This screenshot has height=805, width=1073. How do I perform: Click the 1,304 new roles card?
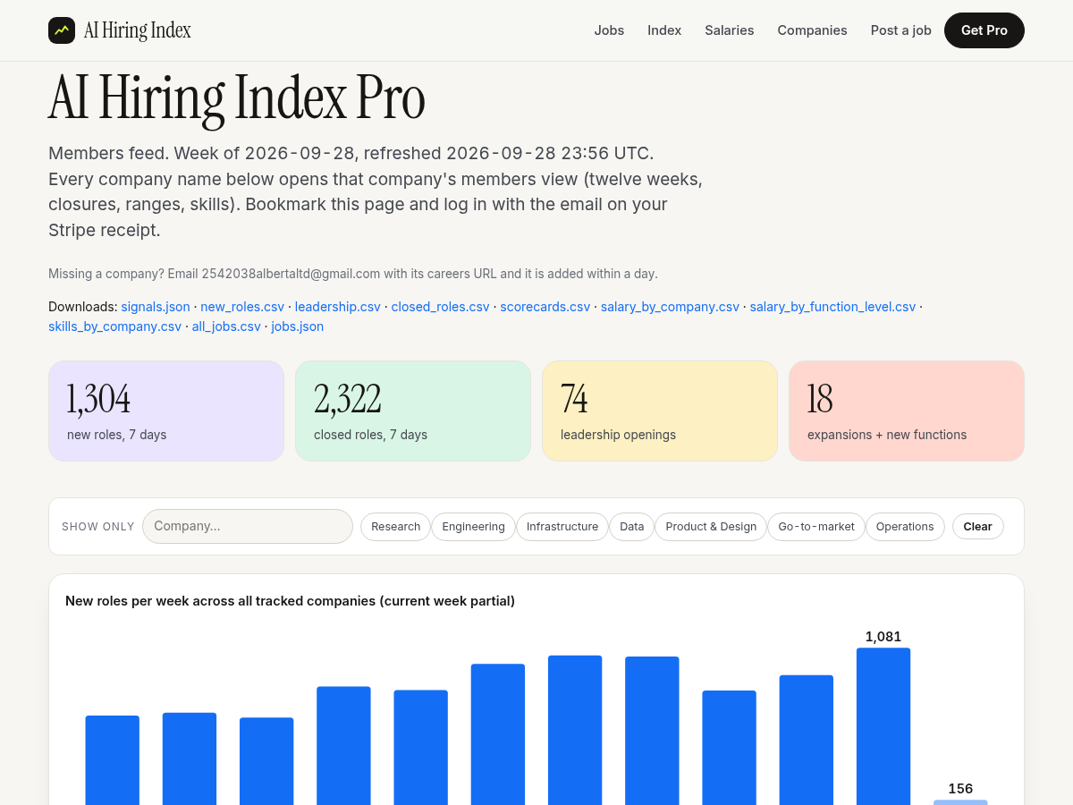click(x=166, y=411)
